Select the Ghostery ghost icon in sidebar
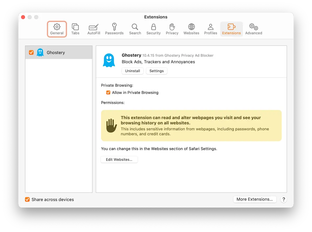 40,52
